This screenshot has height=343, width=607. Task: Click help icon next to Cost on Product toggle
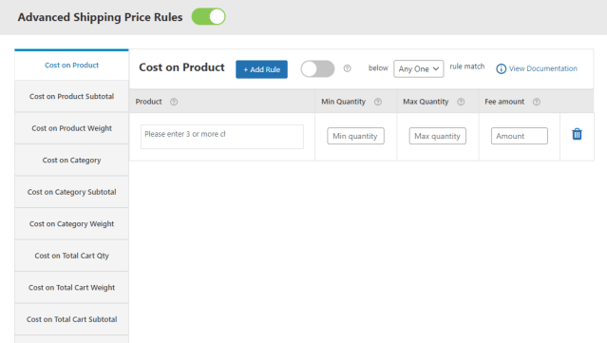(348, 68)
